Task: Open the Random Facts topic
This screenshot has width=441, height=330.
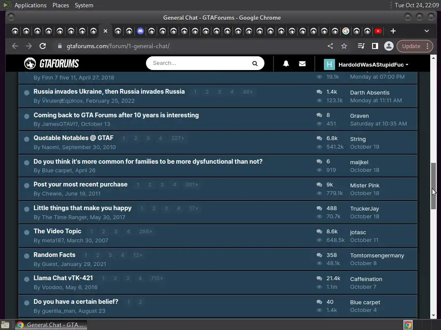Action: (x=55, y=255)
